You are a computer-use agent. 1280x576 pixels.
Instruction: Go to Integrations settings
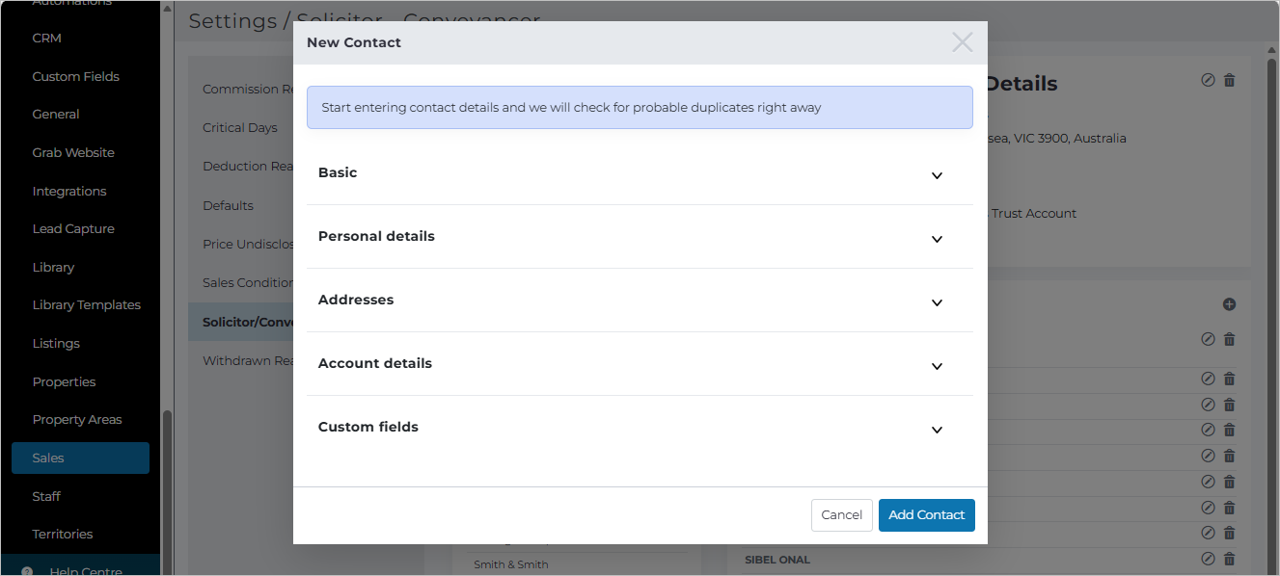point(68,191)
